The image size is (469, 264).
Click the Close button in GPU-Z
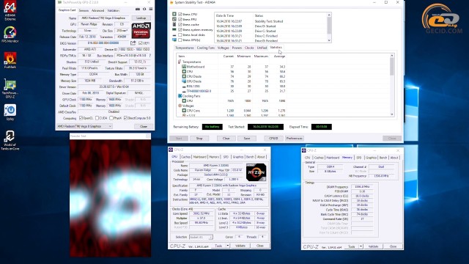coord(144,126)
